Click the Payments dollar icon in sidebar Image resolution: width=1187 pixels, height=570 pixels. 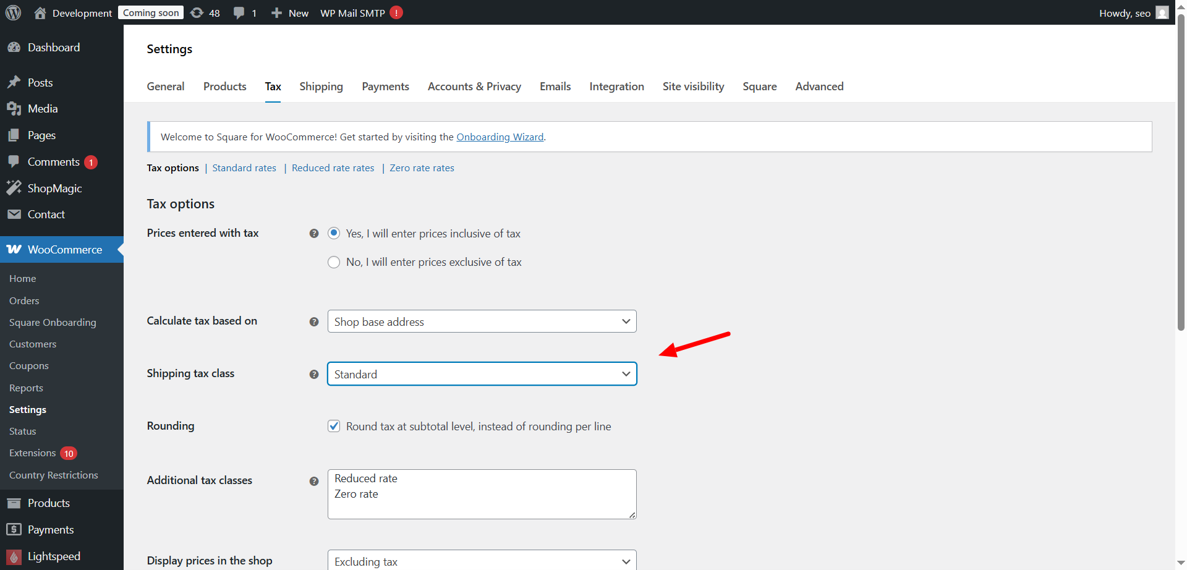click(x=14, y=530)
